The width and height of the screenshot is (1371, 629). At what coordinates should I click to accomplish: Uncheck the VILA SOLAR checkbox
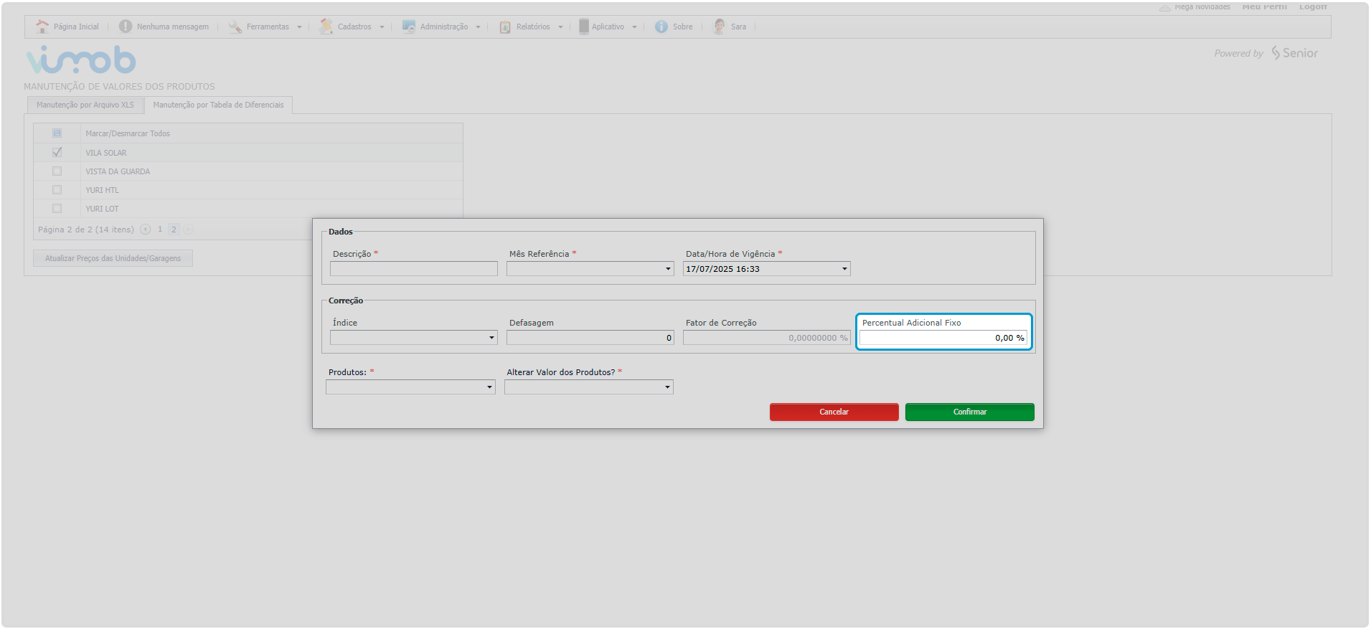(57, 152)
